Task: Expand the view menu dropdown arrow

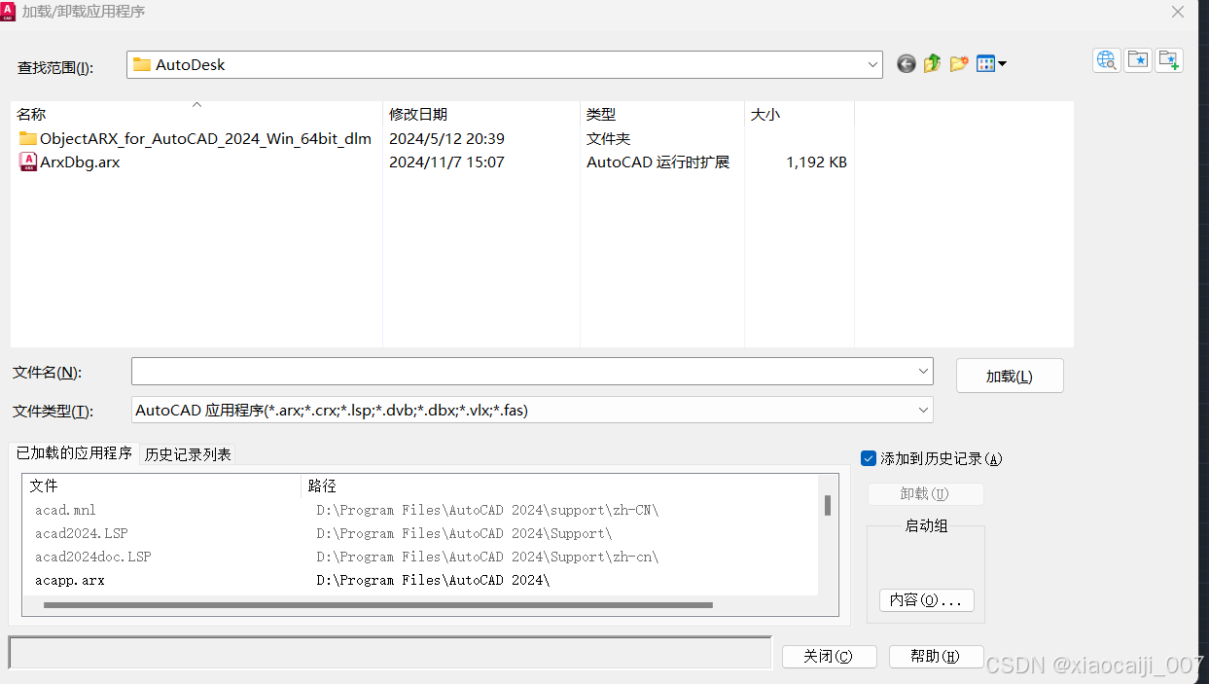Action: click(x=1002, y=64)
